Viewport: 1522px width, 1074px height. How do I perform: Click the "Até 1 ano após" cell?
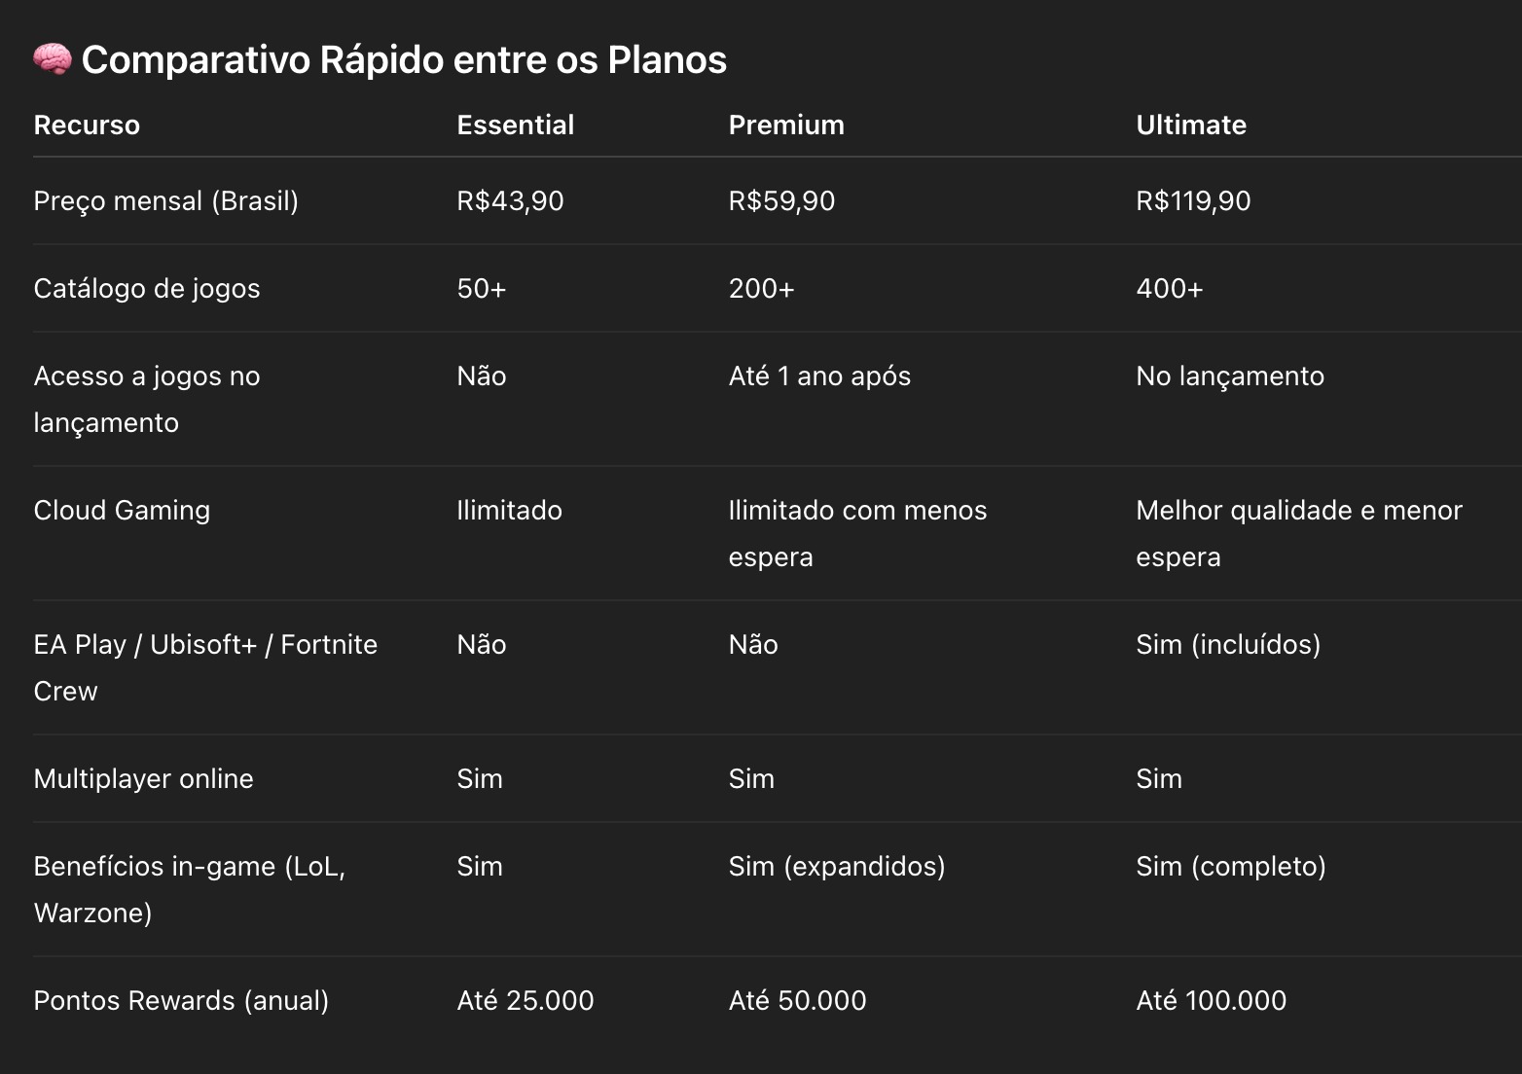[x=819, y=376]
